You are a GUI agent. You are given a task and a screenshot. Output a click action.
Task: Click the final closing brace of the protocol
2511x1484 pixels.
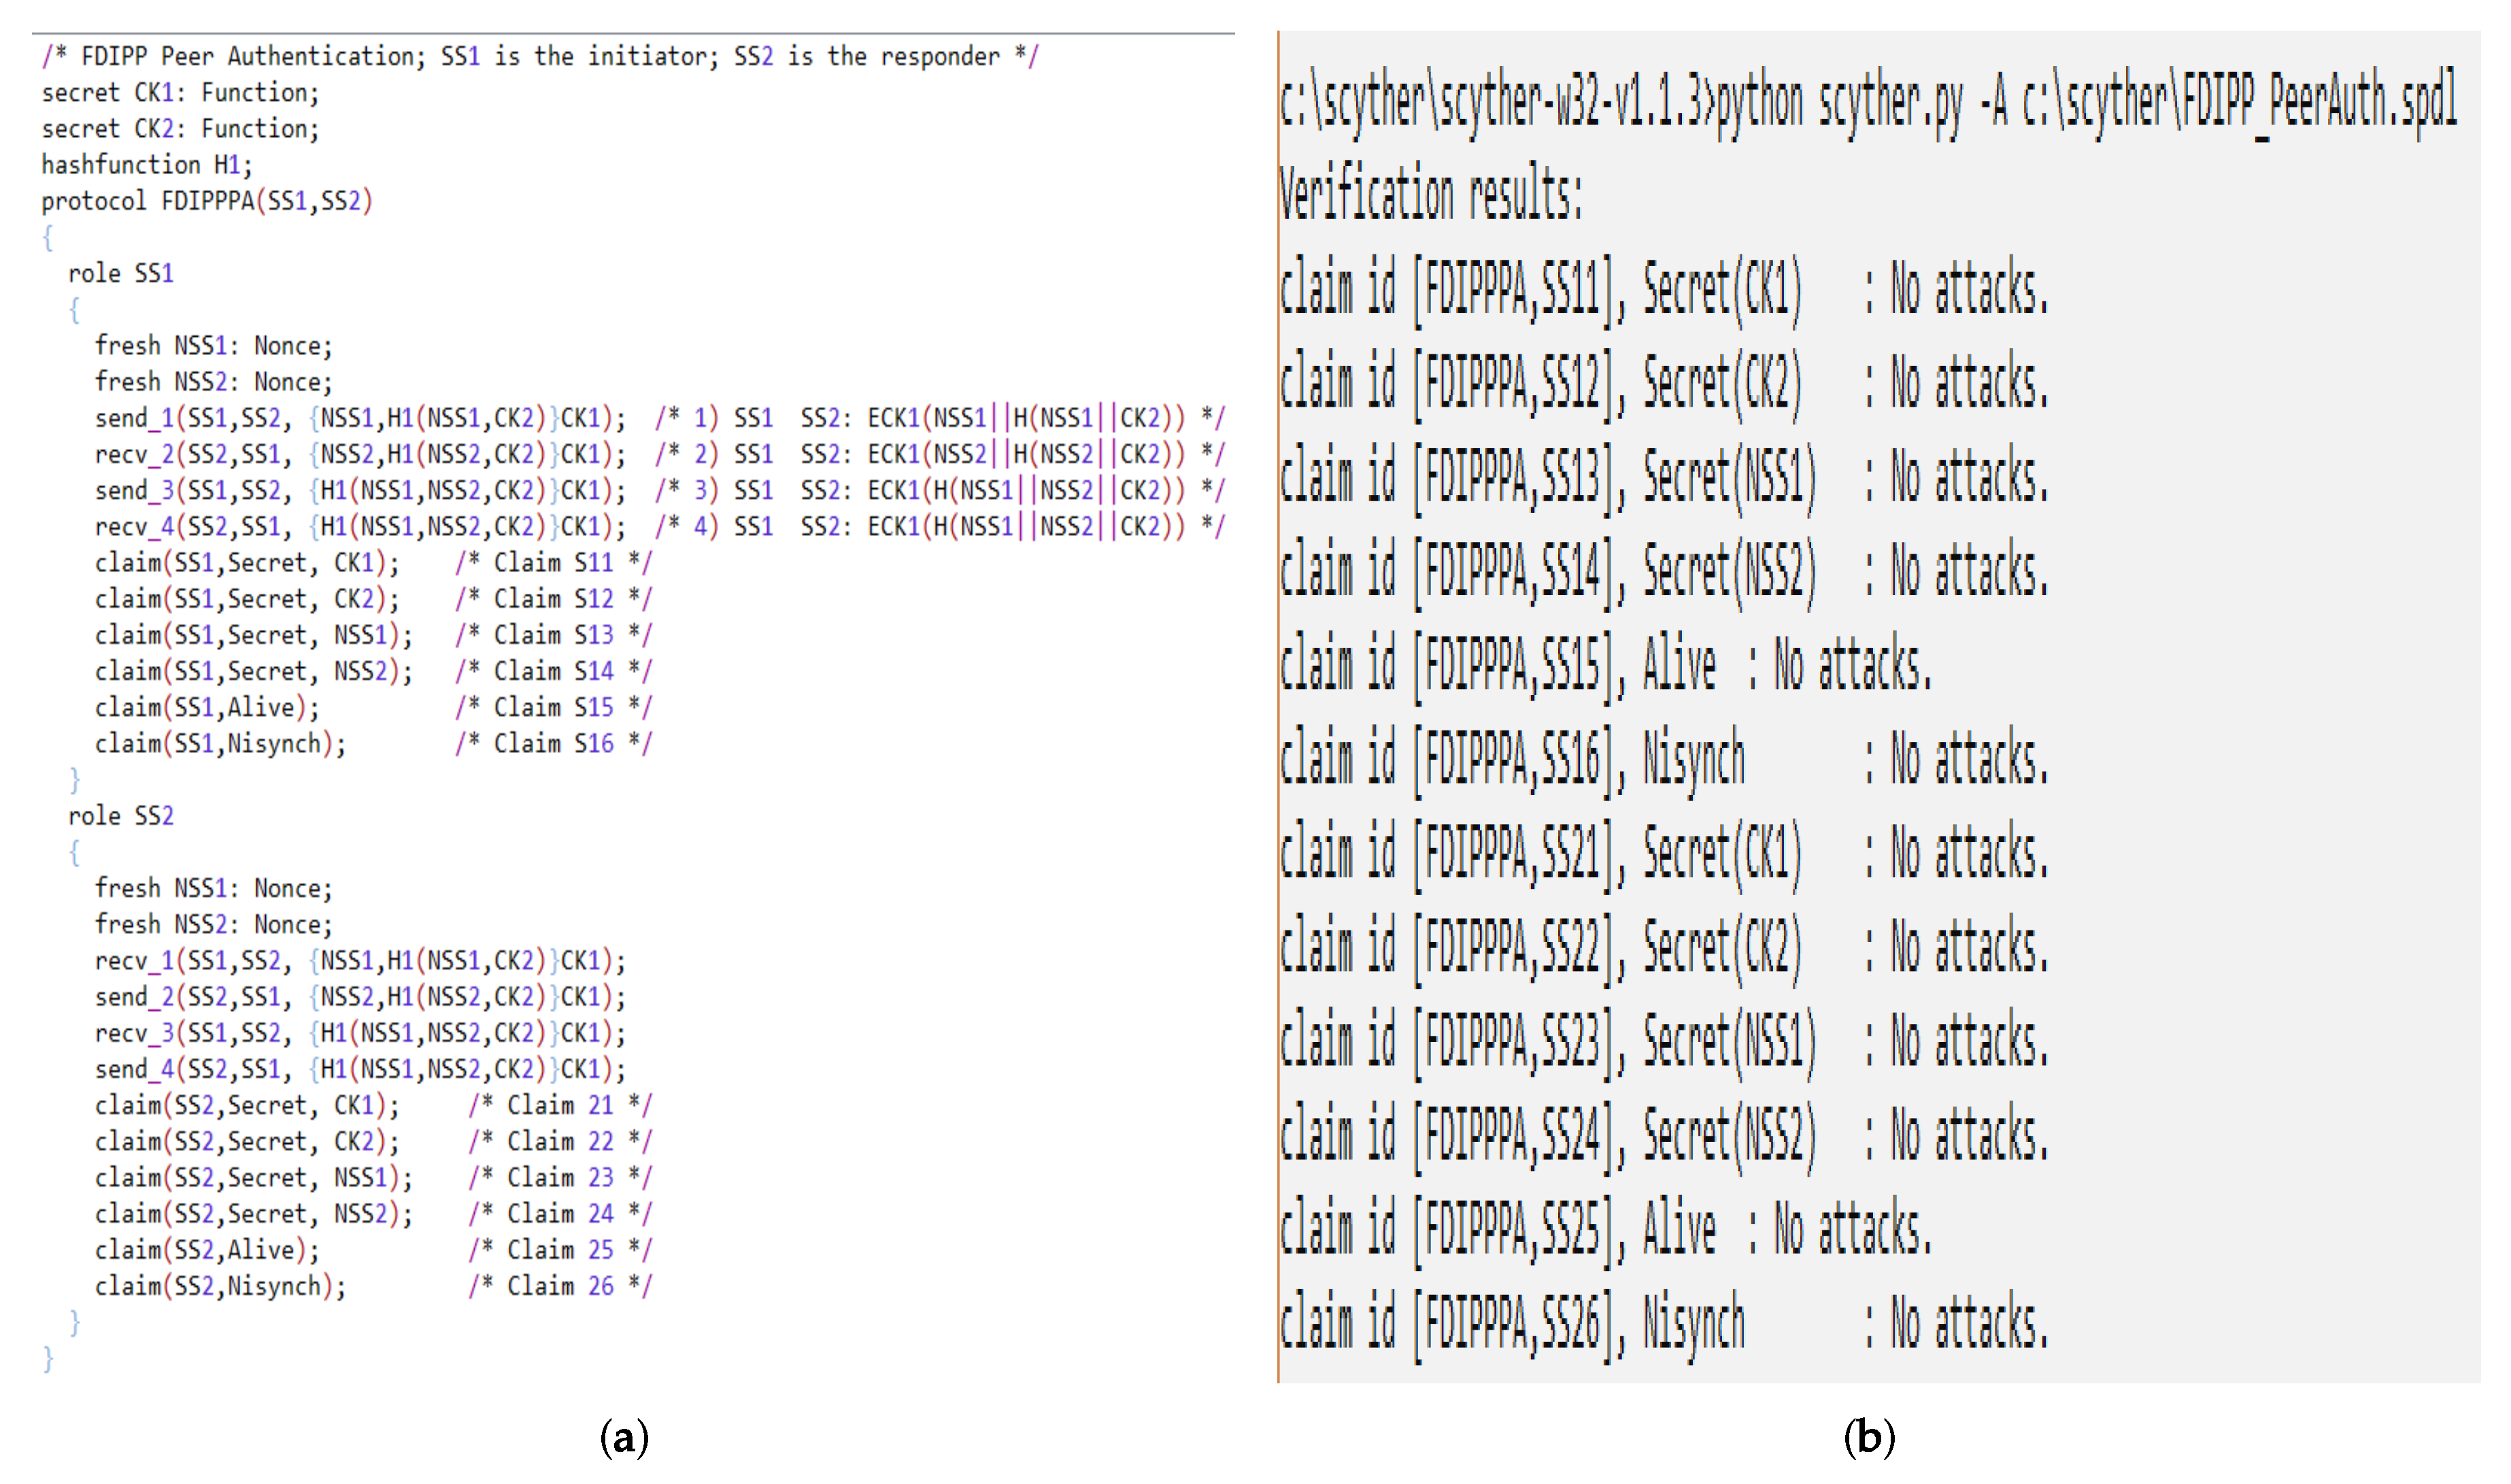(48, 1358)
